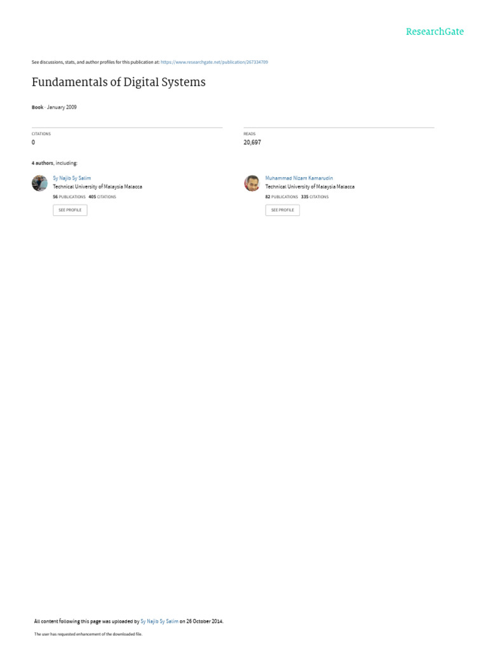Open Sy Najib Sy Salim author name link

coord(72,178)
